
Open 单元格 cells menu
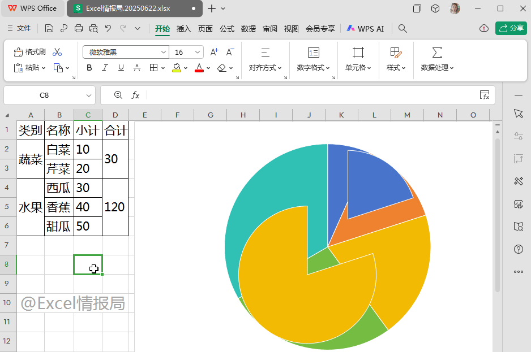click(358, 59)
